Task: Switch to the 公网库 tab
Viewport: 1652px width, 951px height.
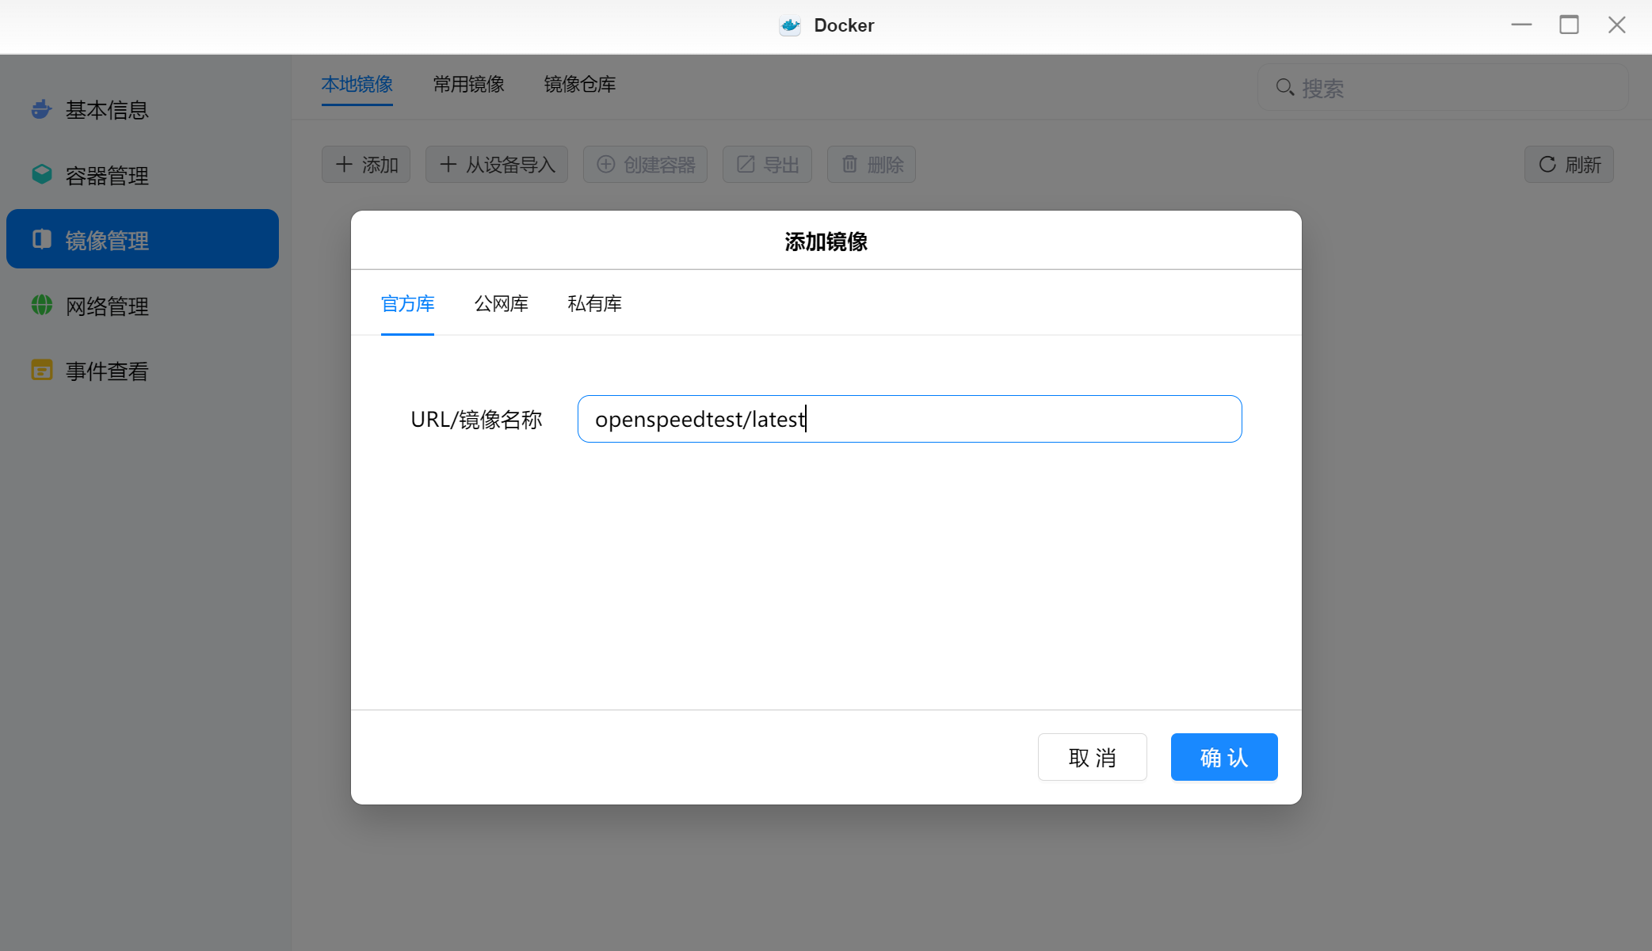Action: [501, 303]
